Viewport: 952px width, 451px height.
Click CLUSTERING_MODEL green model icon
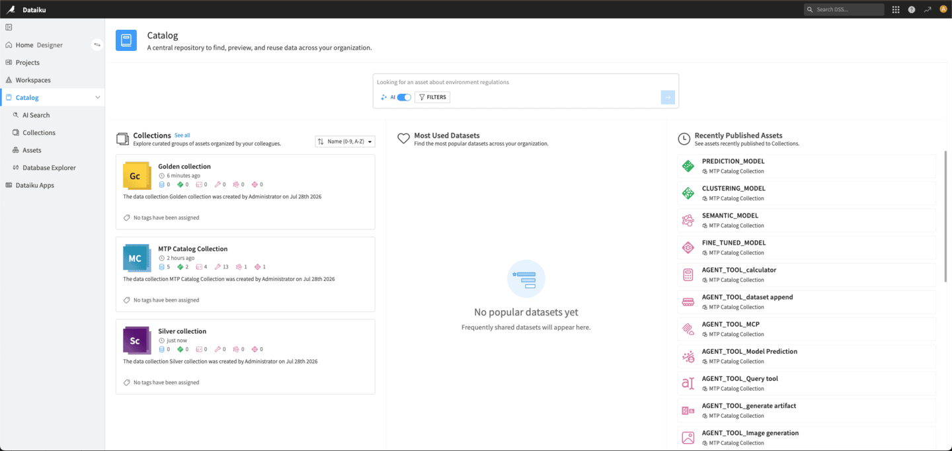click(688, 193)
